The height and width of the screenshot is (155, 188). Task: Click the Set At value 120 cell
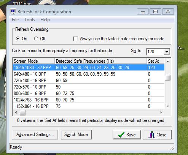(x=156, y=67)
